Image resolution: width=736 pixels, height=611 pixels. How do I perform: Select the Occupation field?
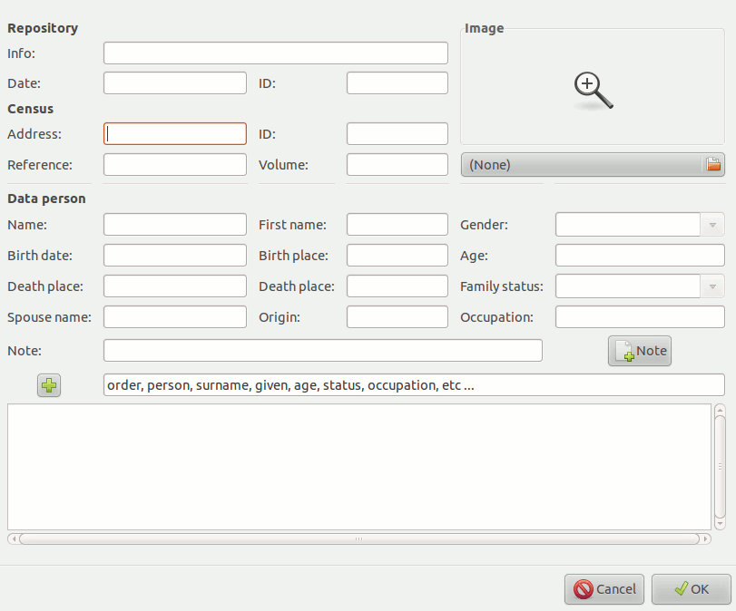click(x=640, y=317)
